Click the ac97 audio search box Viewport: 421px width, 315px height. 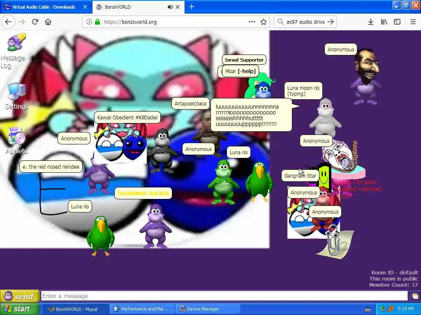click(305, 22)
